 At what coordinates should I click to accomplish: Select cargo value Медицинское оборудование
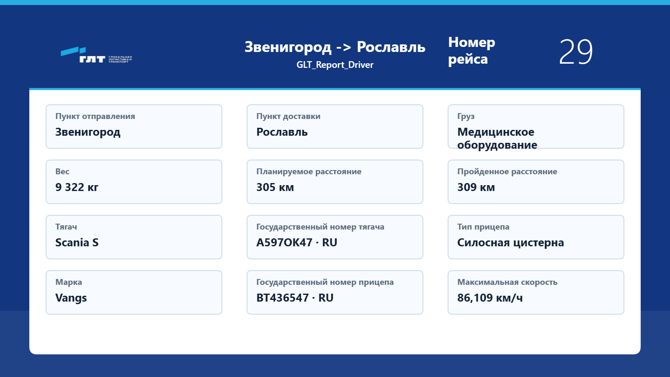click(x=497, y=139)
